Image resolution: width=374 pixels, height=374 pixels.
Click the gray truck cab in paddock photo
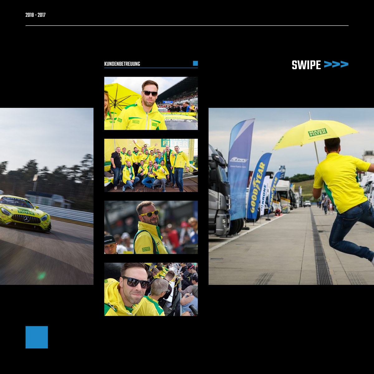219,193
